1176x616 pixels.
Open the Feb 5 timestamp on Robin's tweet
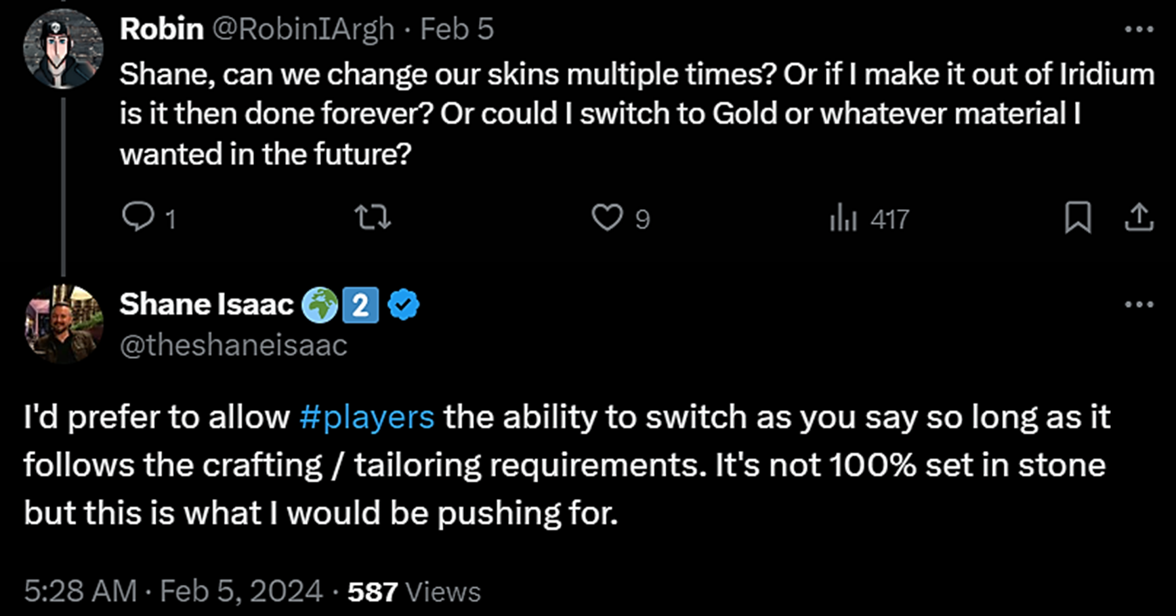coord(457,29)
